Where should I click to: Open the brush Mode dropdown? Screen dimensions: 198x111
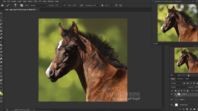[x=38, y=6]
